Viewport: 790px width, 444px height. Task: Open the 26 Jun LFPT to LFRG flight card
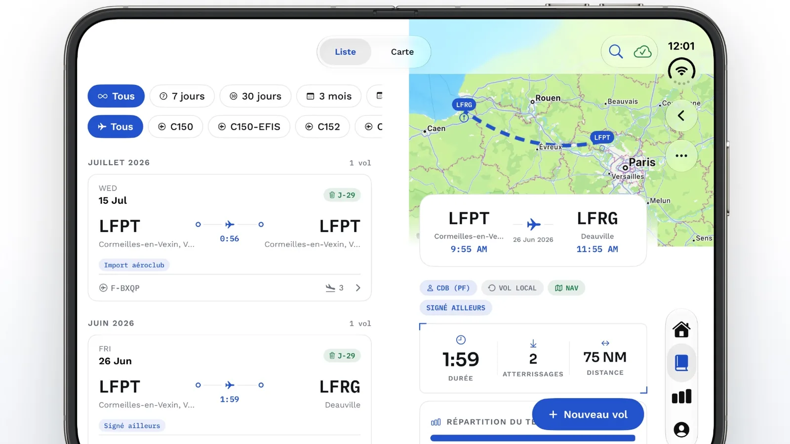pyautogui.click(x=230, y=390)
